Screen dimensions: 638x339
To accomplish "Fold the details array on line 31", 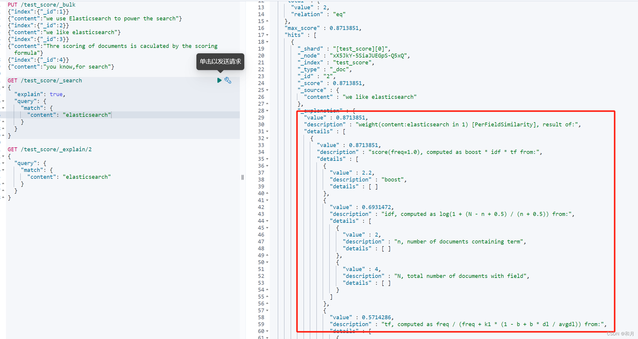I will 267,131.
